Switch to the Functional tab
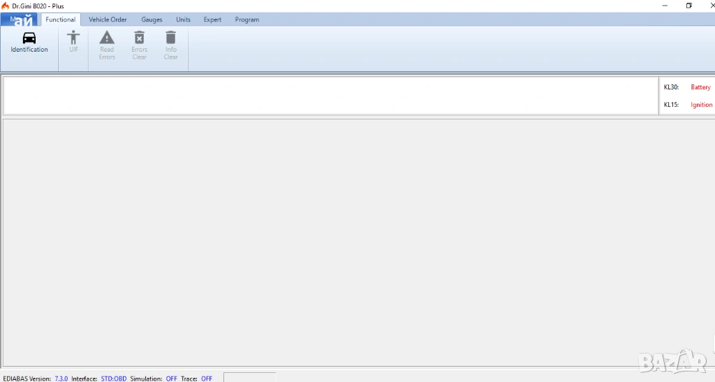Image resolution: width=715 pixels, height=382 pixels. pyautogui.click(x=61, y=20)
